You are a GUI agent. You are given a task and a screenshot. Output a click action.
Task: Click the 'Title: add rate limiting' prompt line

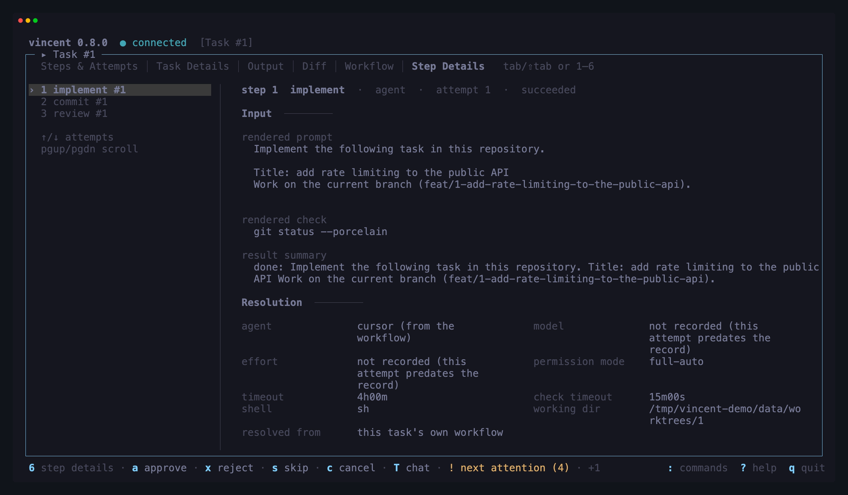click(381, 173)
